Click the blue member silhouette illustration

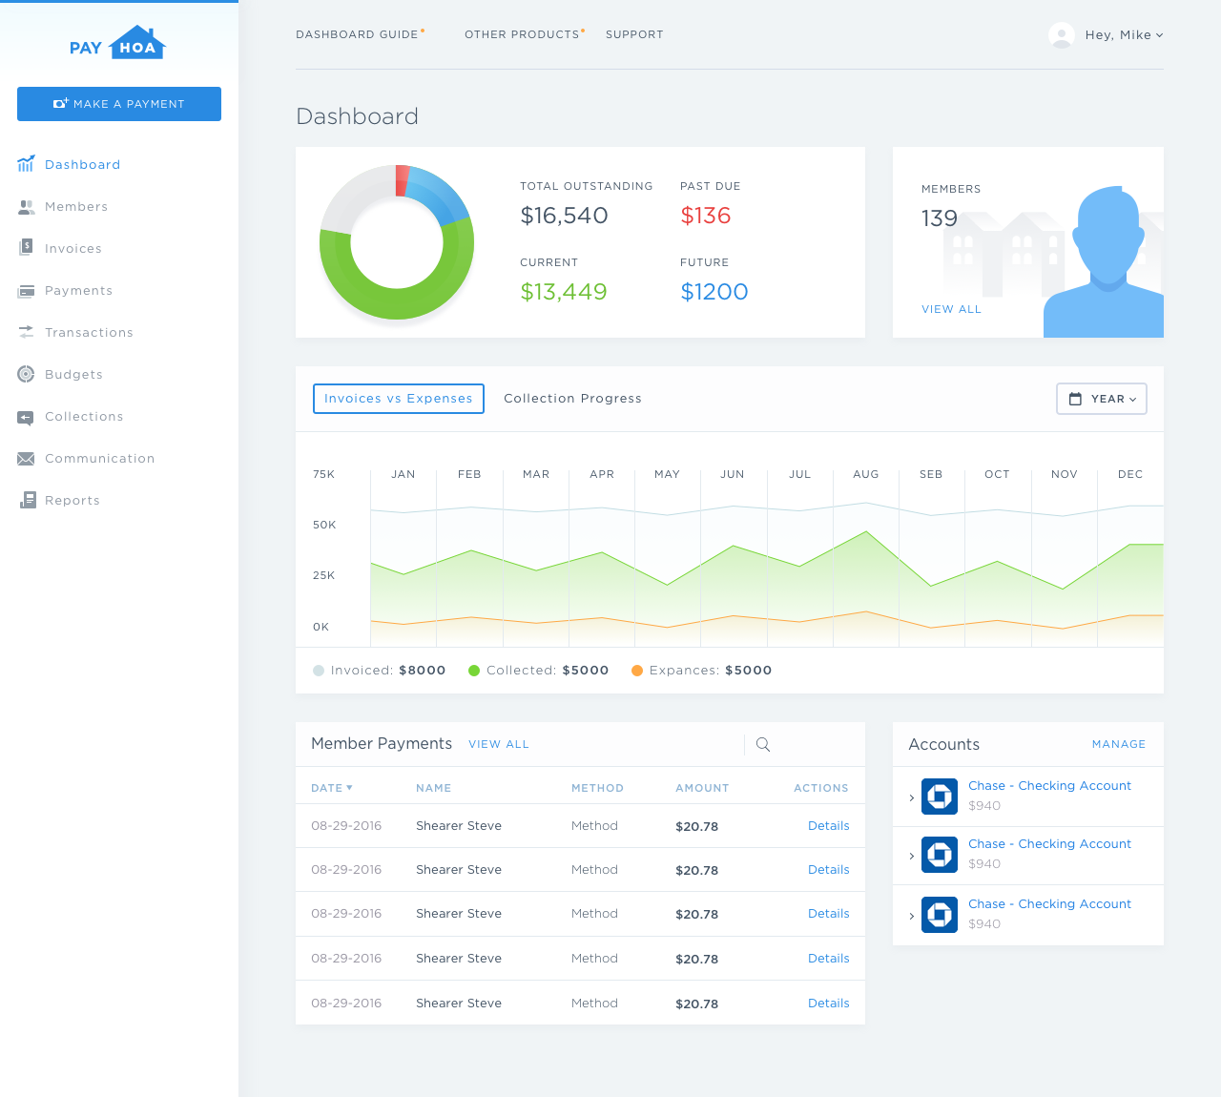[x=1104, y=261]
